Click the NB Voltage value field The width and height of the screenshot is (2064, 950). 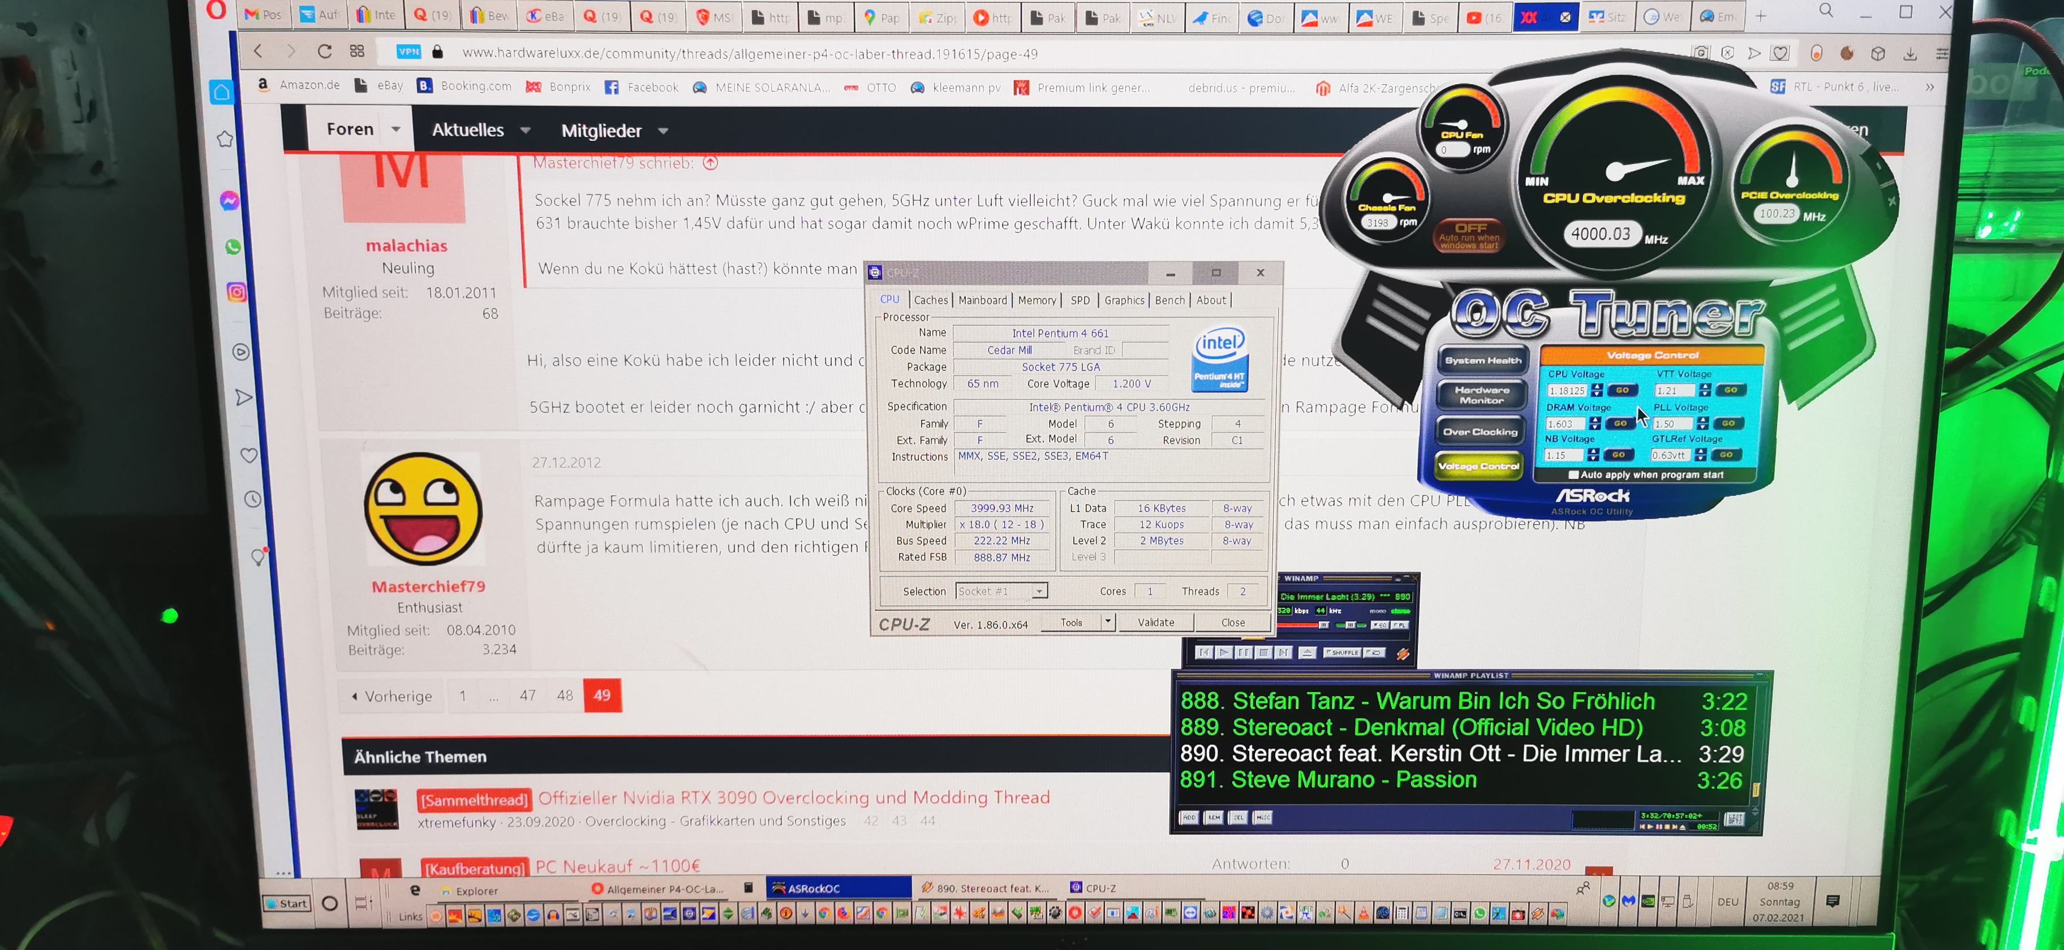(x=1564, y=456)
